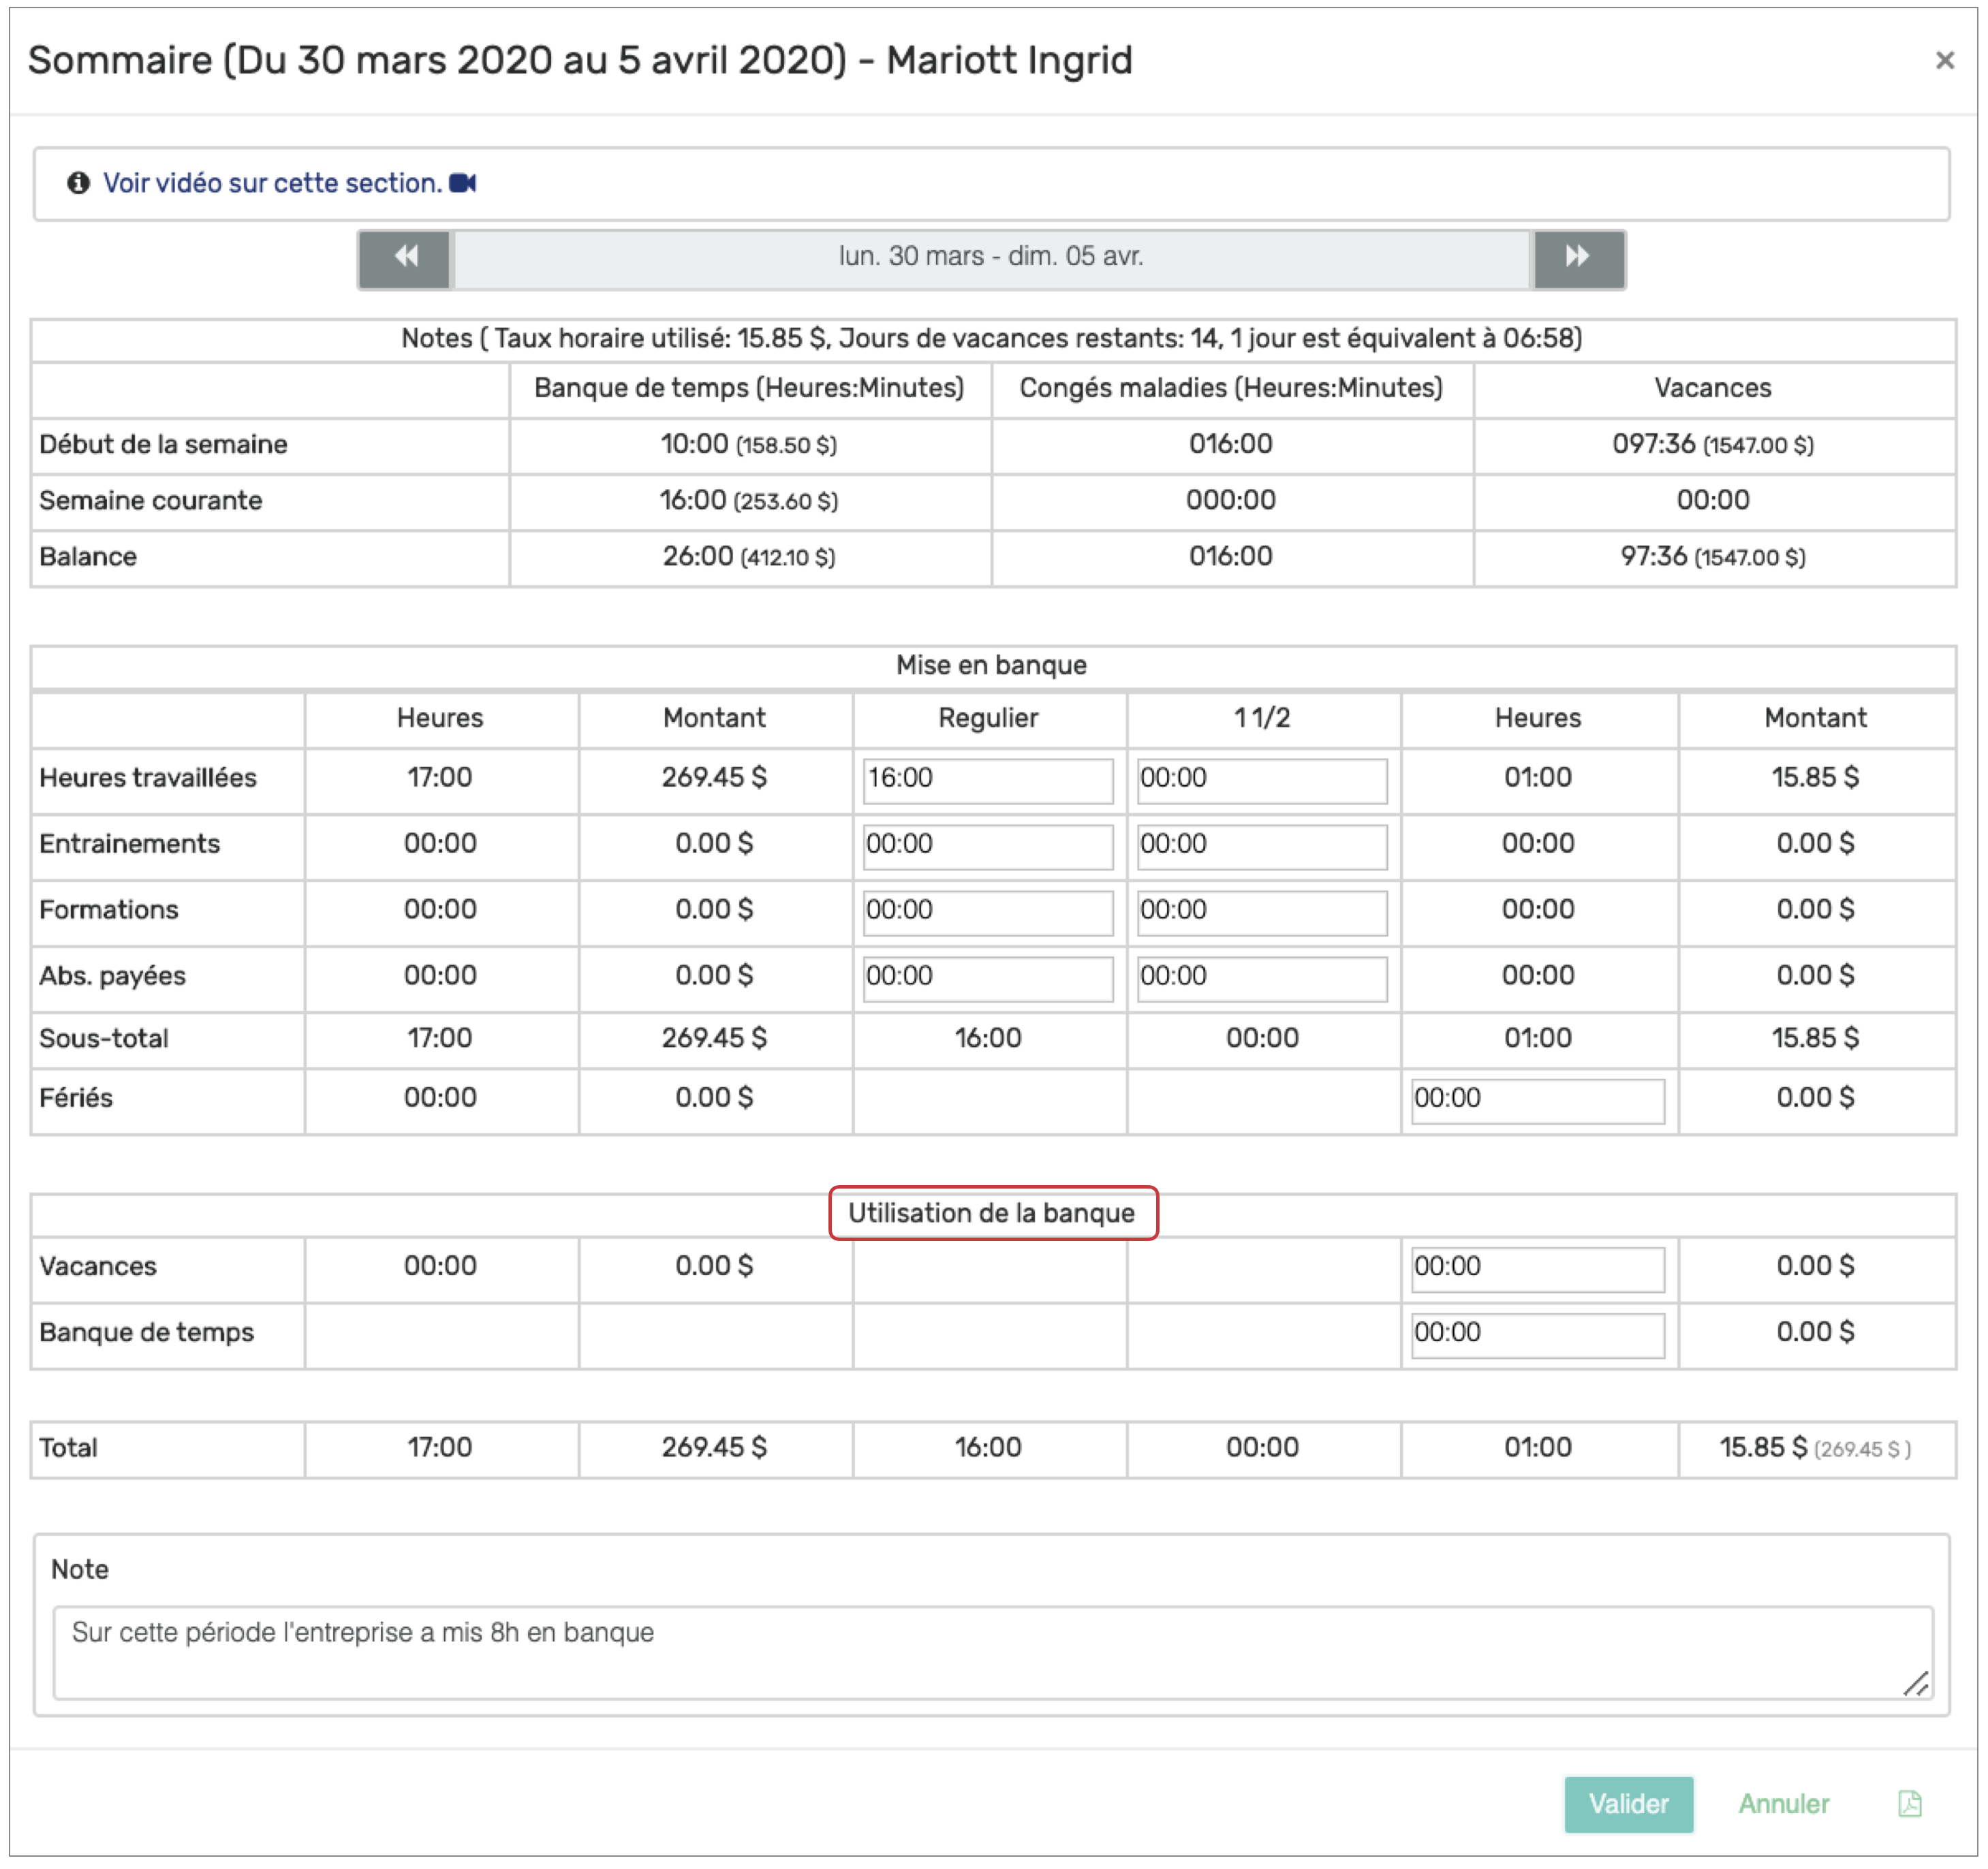Click Heures travaillées Regulier field
Image resolution: width=1988 pixels, height=1869 pixels.
tap(987, 780)
